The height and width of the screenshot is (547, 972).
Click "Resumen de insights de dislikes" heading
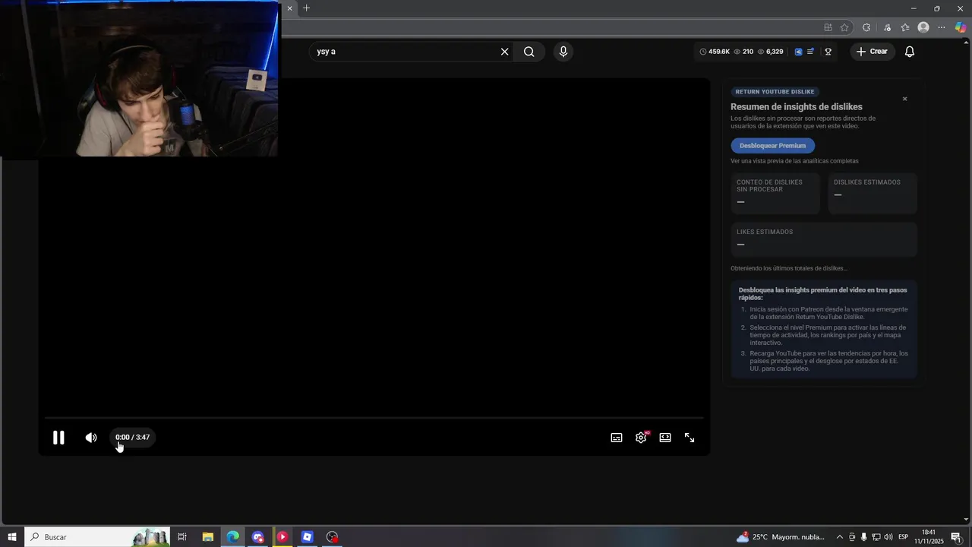[797, 107]
